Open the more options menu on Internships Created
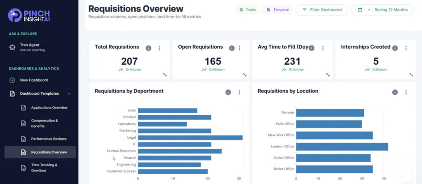Viewport: 422px width, 184px height. [x=406, y=48]
